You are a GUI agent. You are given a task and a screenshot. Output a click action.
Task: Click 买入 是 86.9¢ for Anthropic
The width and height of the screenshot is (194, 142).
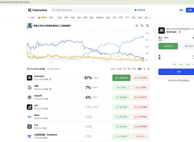coord(121,78)
